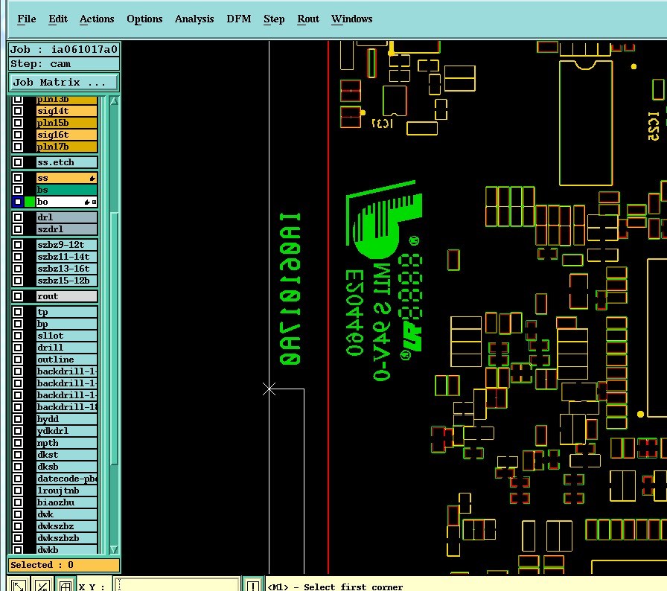Click the small grid icon on bo layer
The width and height of the screenshot is (667, 591).
click(x=94, y=202)
